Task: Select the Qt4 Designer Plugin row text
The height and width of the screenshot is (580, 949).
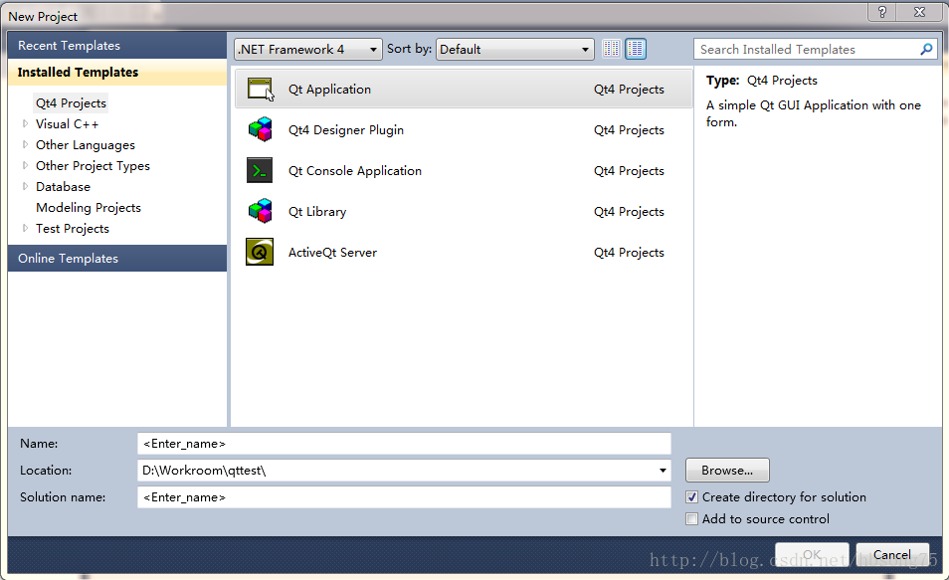Action: pos(346,129)
